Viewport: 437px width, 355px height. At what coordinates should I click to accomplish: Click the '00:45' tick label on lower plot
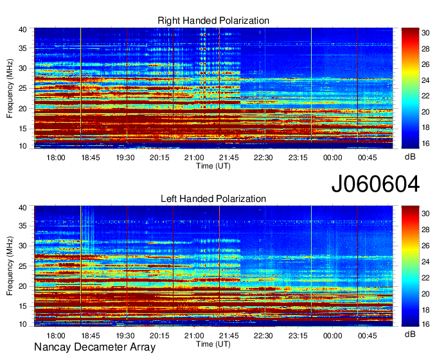pos(368,336)
